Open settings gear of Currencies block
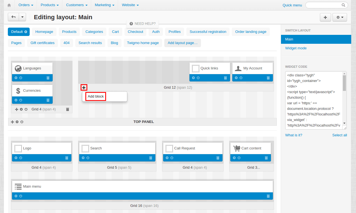This screenshot has width=356, height=213. pyautogui.click(x=16, y=100)
